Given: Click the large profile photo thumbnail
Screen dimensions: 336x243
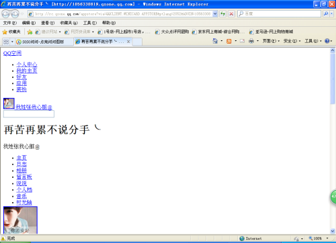Looking at the screenshot, I should (20, 220).
